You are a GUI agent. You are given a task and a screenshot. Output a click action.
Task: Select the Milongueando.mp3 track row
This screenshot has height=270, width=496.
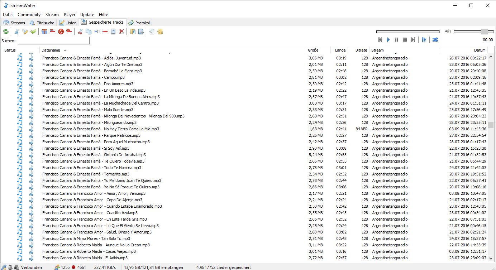(x=245, y=122)
